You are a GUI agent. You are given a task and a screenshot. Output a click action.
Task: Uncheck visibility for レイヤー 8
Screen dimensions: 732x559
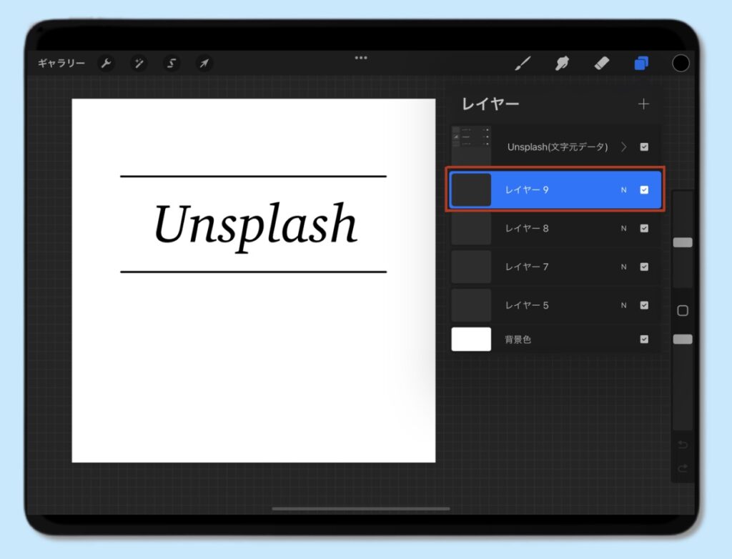pos(644,228)
